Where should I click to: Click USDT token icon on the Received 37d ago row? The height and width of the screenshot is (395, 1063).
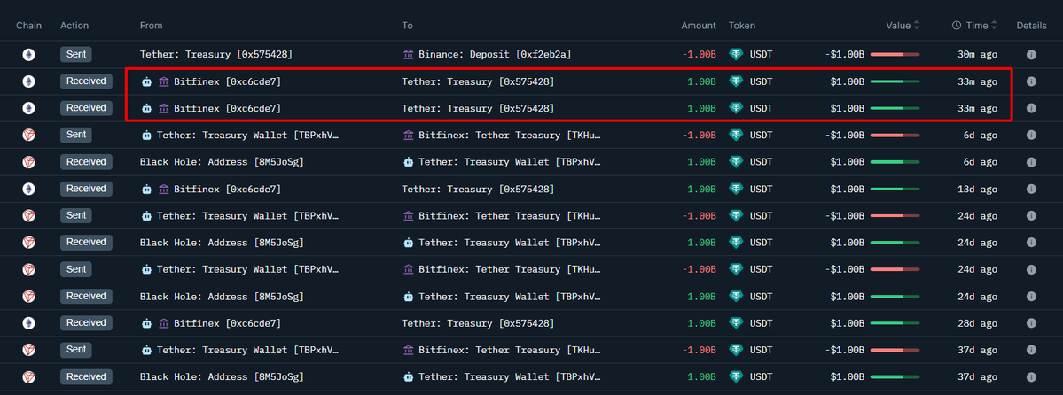pos(736,376)
